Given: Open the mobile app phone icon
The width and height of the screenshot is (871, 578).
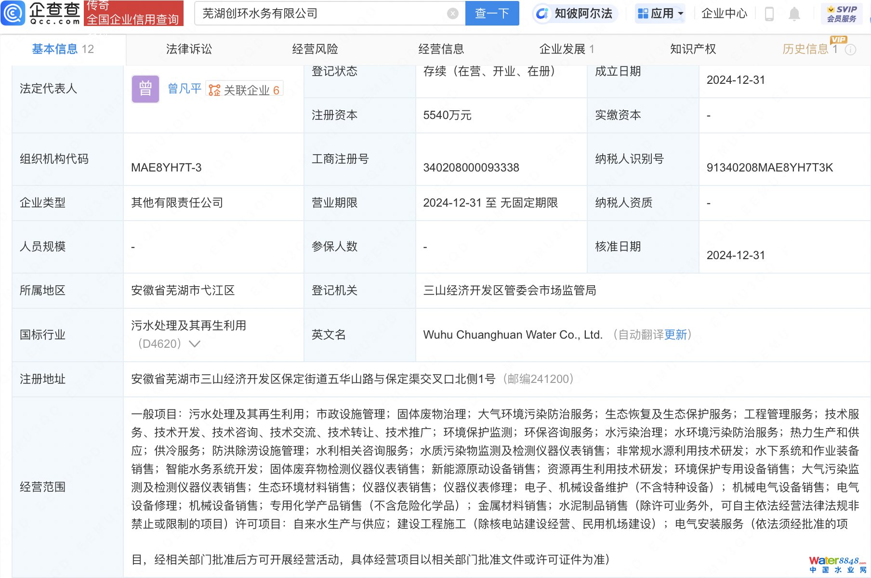Looking at the screenshot, I should (x=769, y=14).
